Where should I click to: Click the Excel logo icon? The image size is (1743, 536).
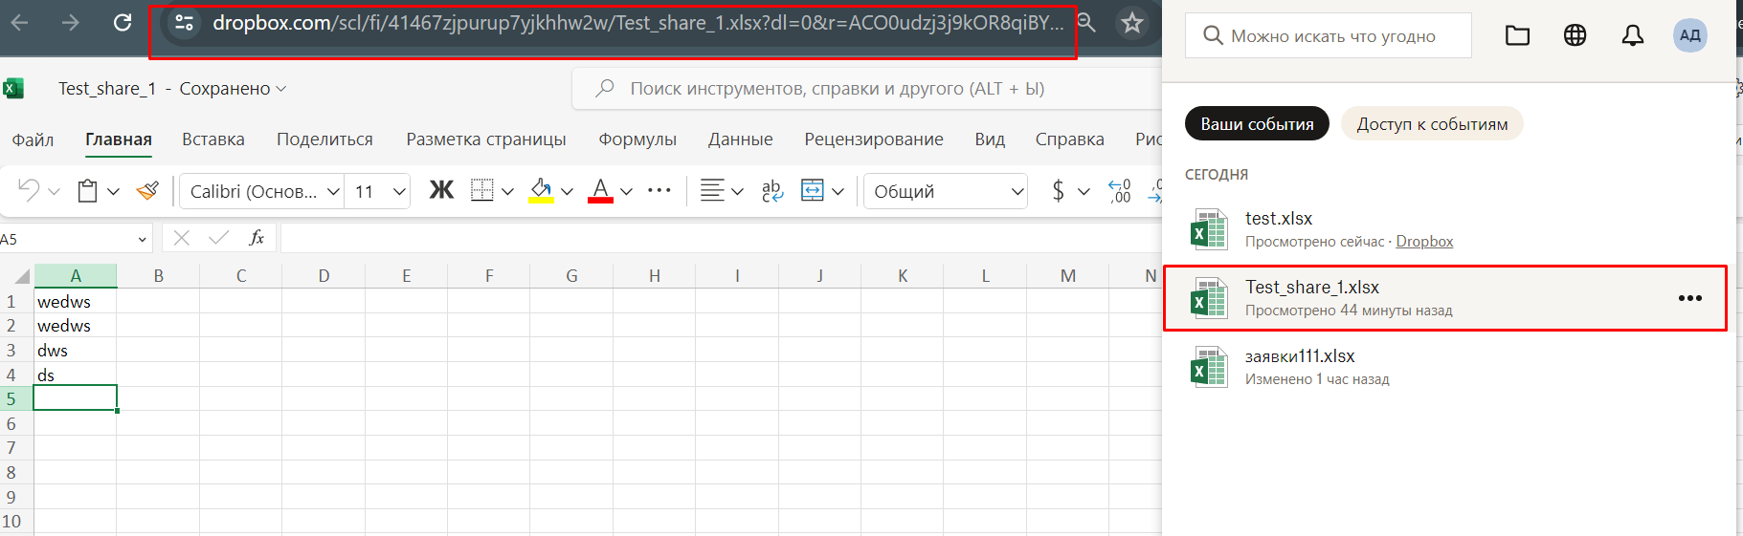(12, 89)
